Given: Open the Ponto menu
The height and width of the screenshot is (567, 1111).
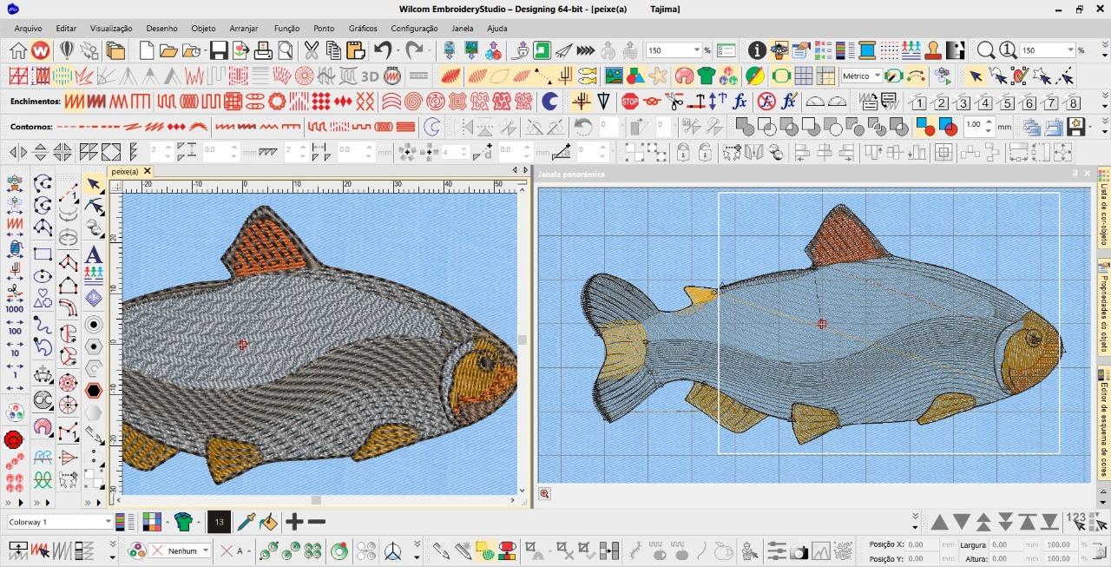Looking at the screenshot, I should tap(324, 29).
